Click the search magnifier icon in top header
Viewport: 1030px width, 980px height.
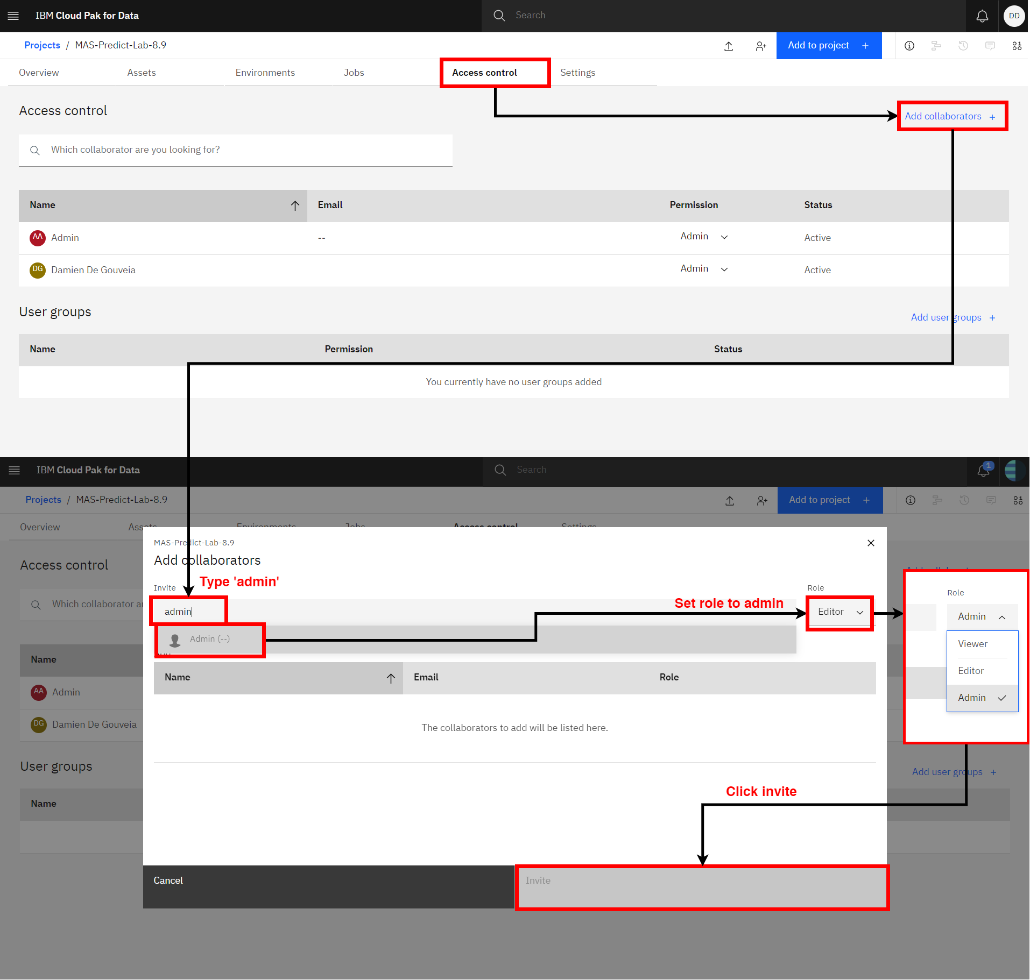499,16
